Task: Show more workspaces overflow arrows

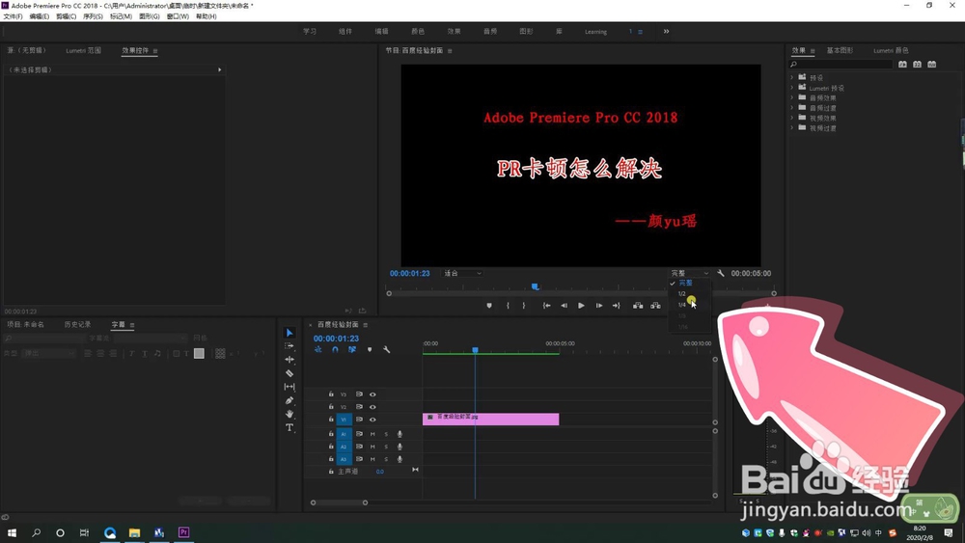Action: [x=666, y=32]
